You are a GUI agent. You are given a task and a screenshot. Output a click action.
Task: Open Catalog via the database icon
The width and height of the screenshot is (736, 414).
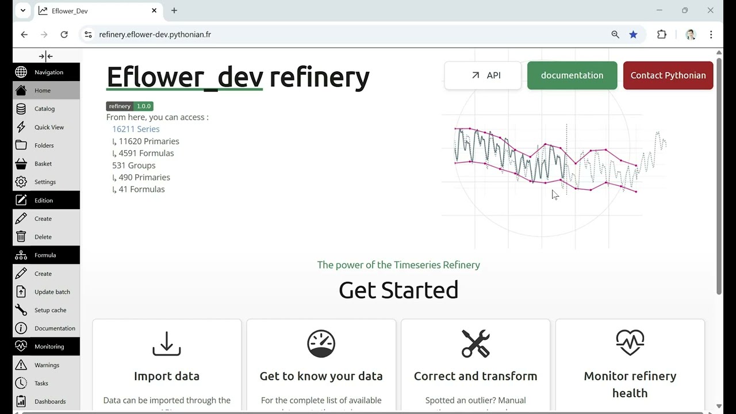[21, 109]
